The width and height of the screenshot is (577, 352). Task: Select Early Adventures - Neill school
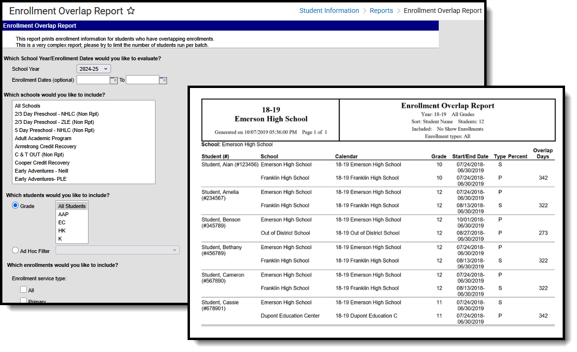[x=84, y=171]
